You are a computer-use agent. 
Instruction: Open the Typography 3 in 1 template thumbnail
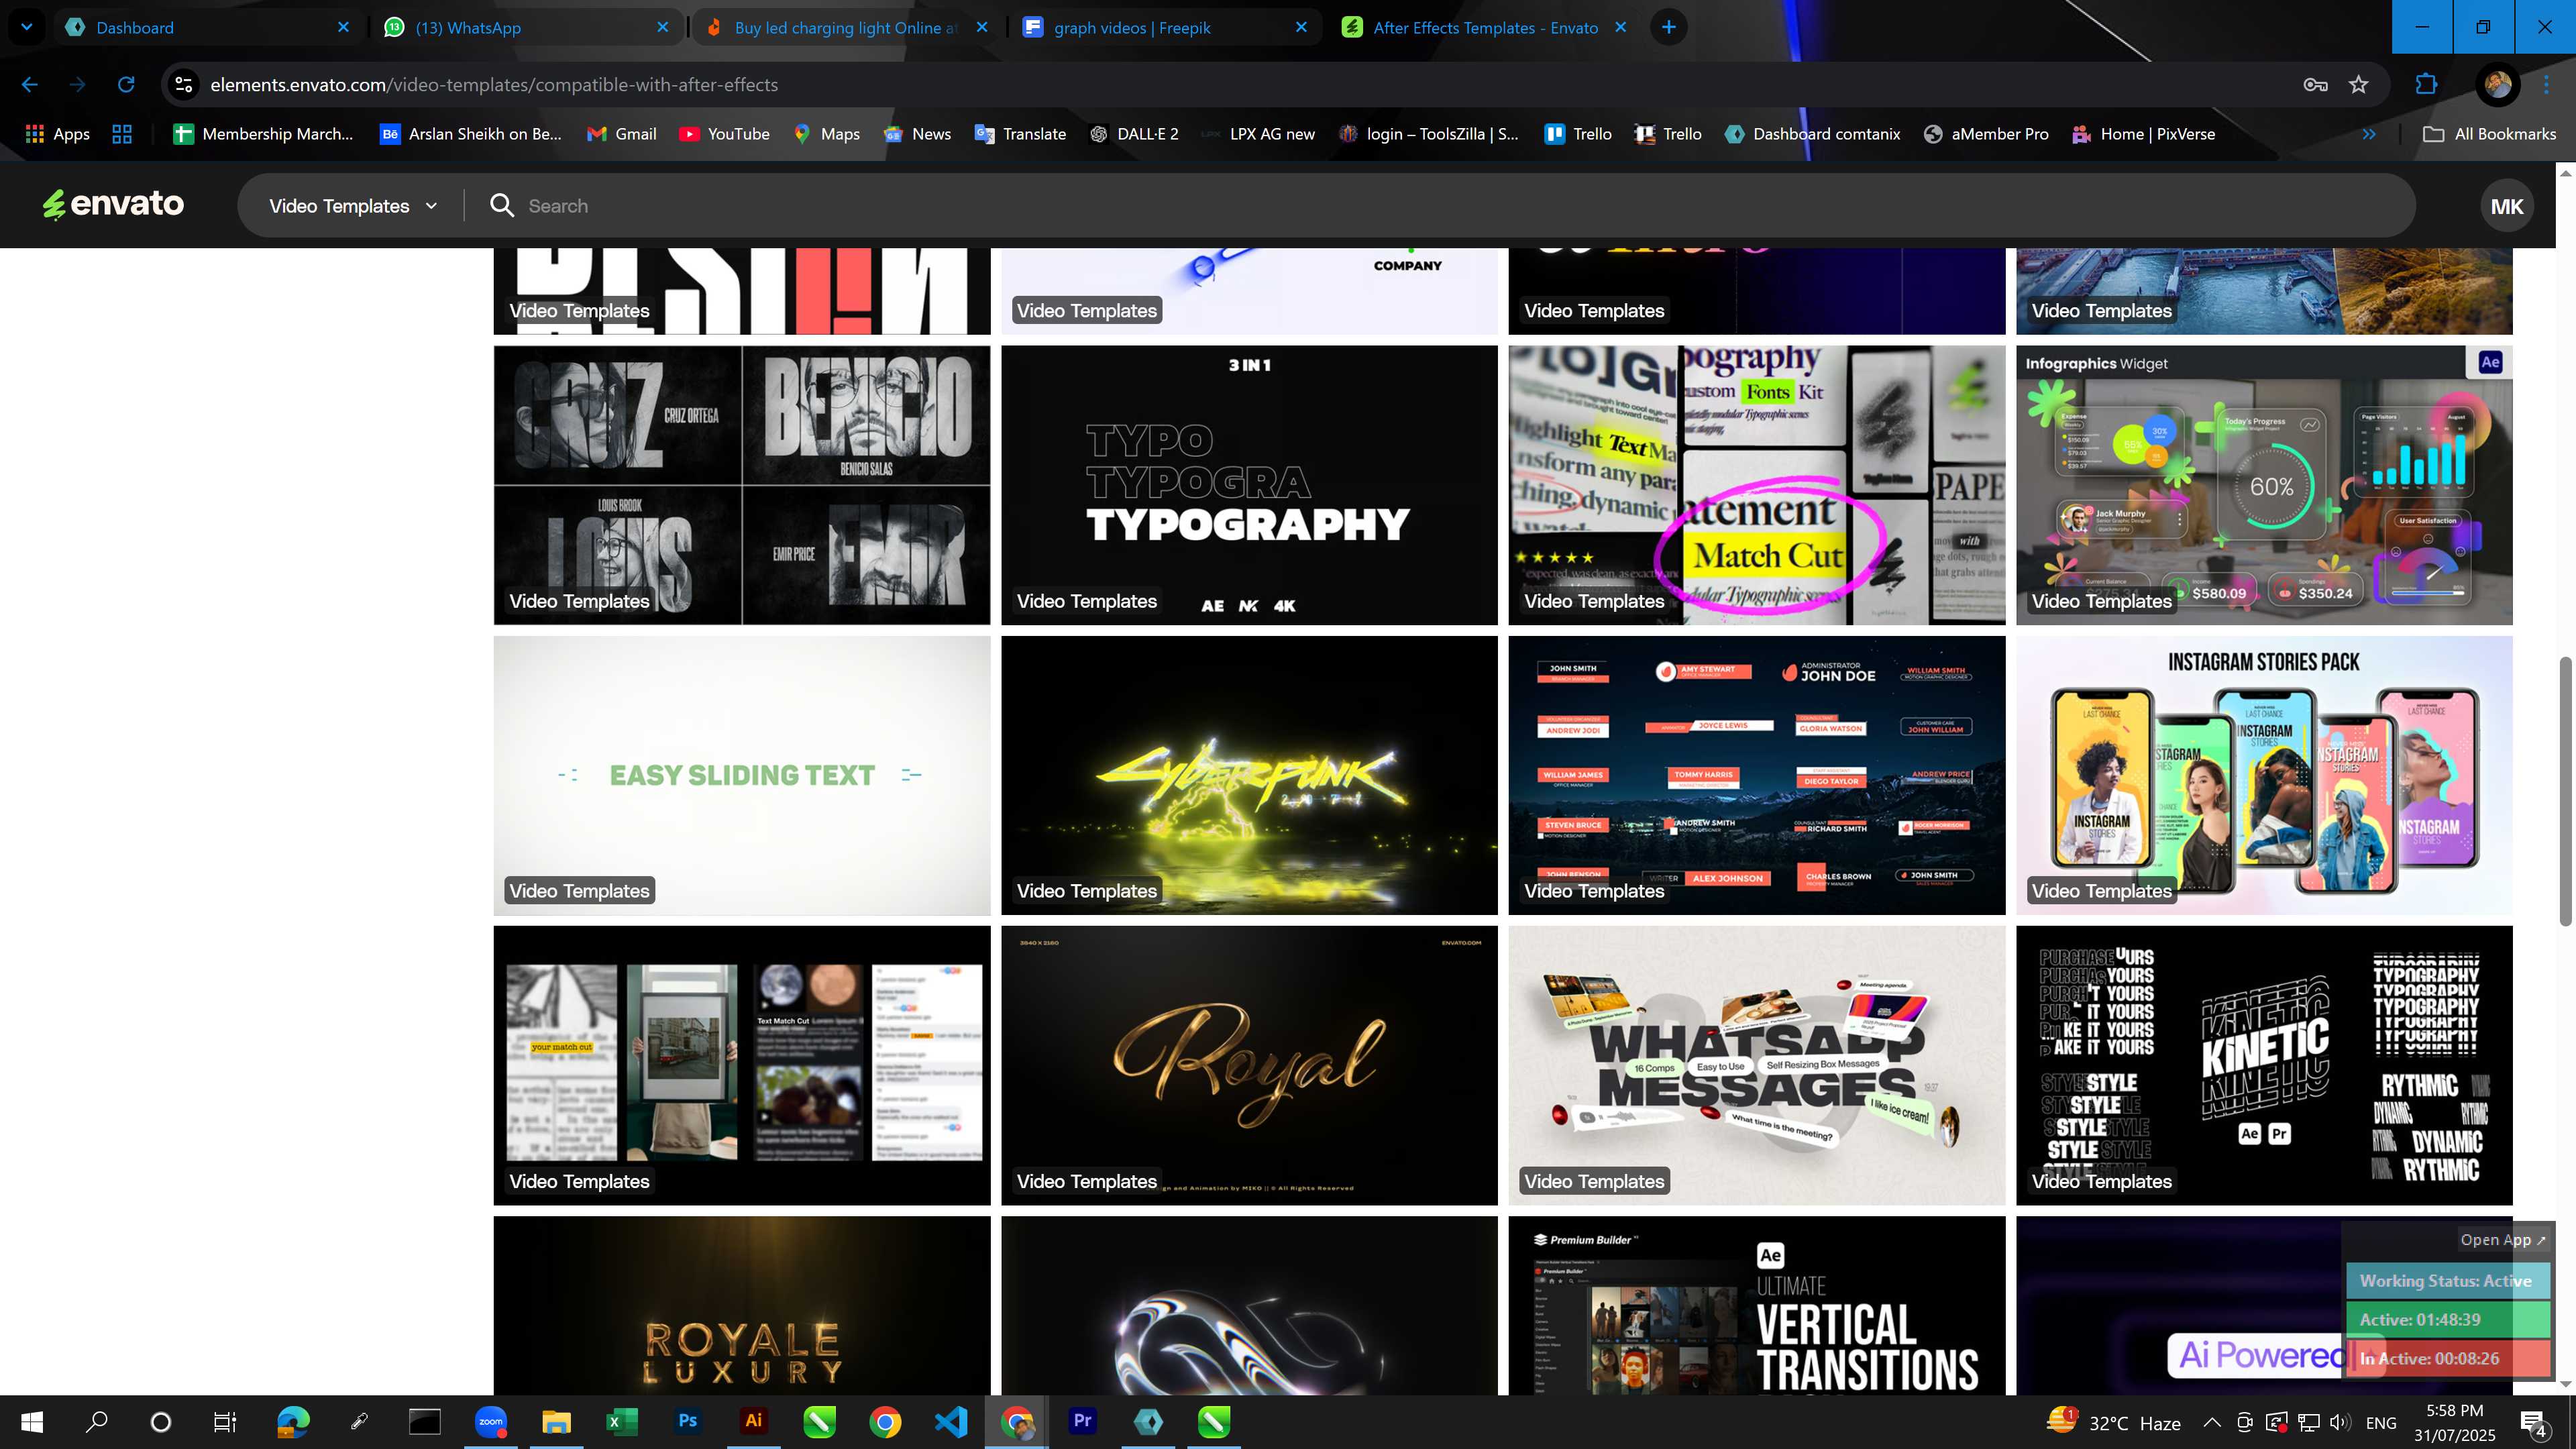pyautogui.click(x=1249, y=485)
